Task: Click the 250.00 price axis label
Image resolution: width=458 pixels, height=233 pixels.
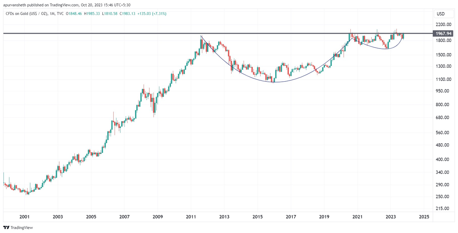Action: click(x=443, y=197)
